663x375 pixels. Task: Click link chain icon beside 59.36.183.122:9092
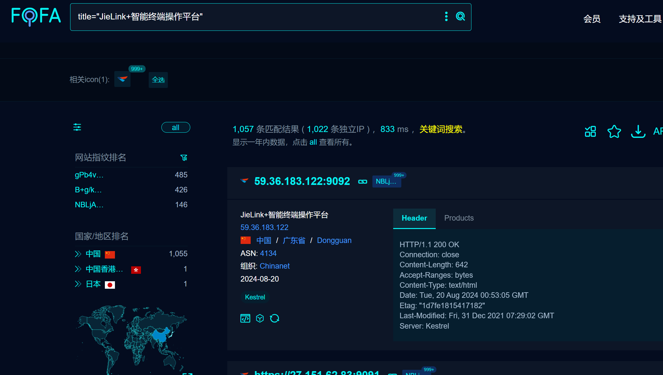[363, 182]
